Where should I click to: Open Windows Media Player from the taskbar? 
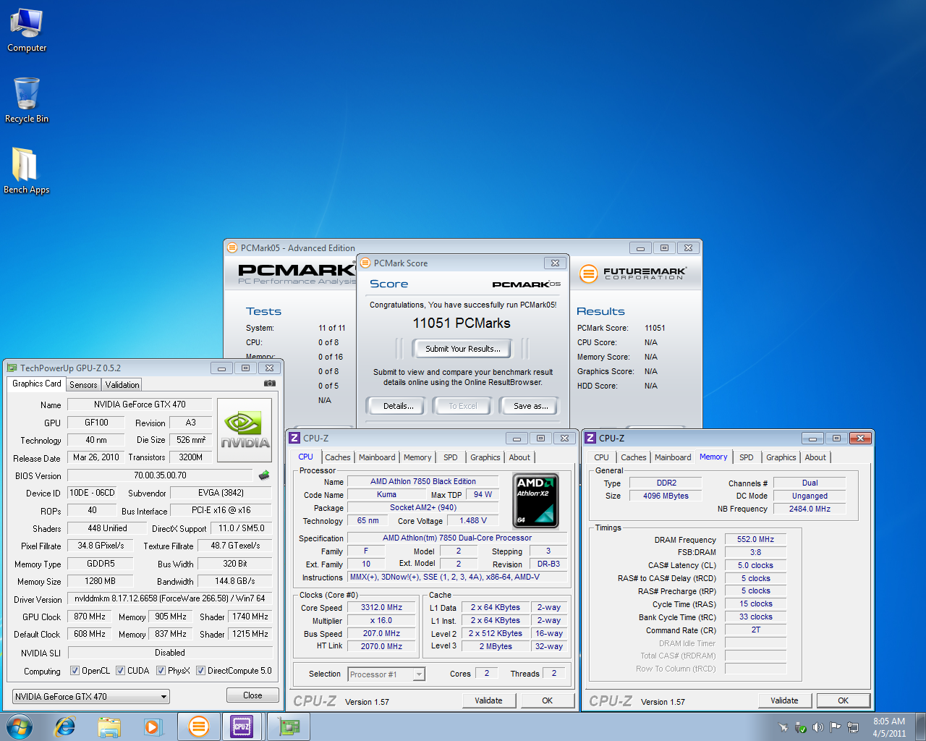point(153,727)
